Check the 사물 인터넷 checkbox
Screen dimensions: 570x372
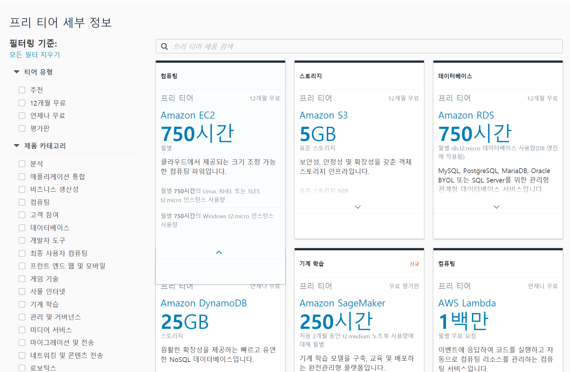pyautogui.click(x=22, y=291)
